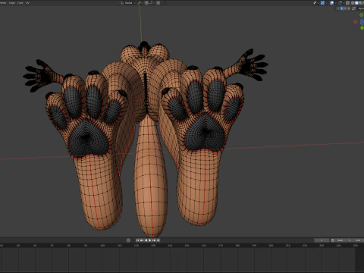This screenshot has width=364, height=273.
Task: Toggle auto merge vertices icon
Action: coord(353,8)
